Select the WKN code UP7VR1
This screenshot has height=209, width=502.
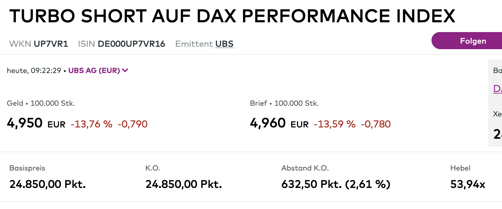click(x=51, y=44)
